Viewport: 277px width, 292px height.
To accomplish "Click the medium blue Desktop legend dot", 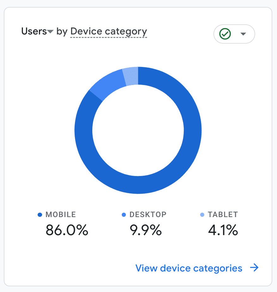I will click(x=124, y=215).
